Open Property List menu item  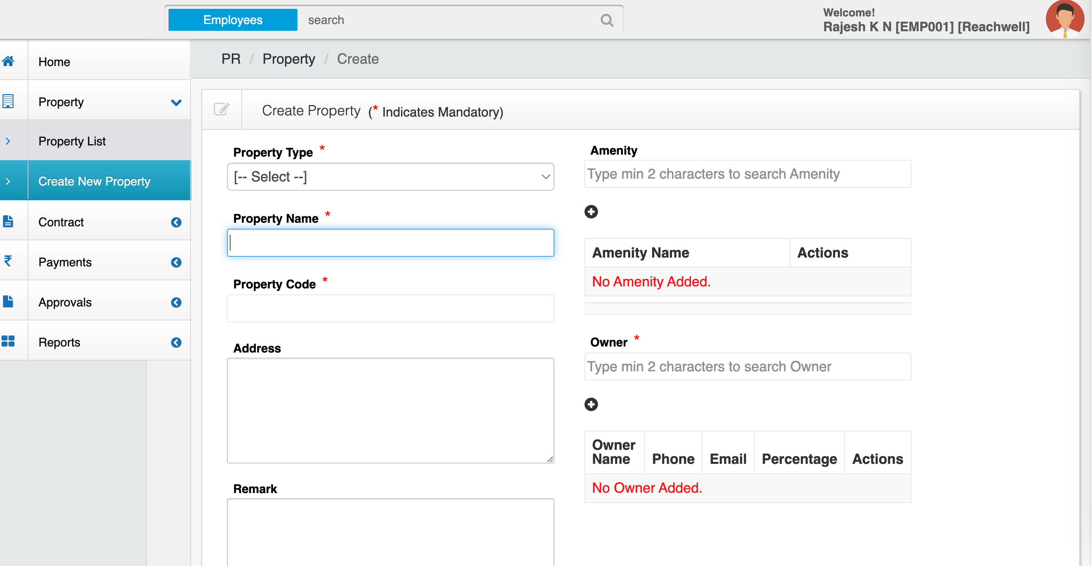pyautogui.click(x=72, y=141)
